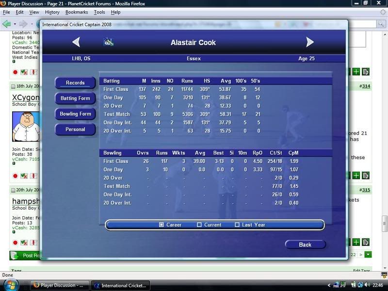Open the View menu

point(34,12)
